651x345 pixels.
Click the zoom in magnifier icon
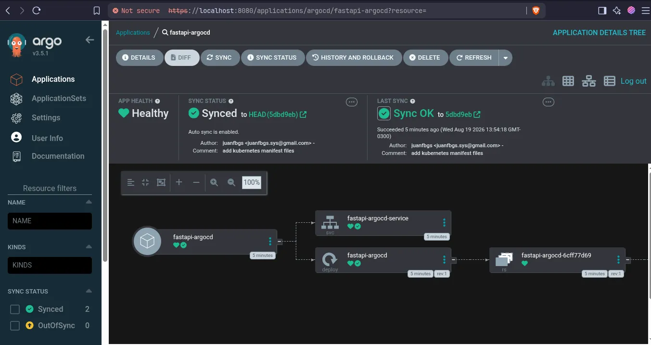[x=214, y=182]
